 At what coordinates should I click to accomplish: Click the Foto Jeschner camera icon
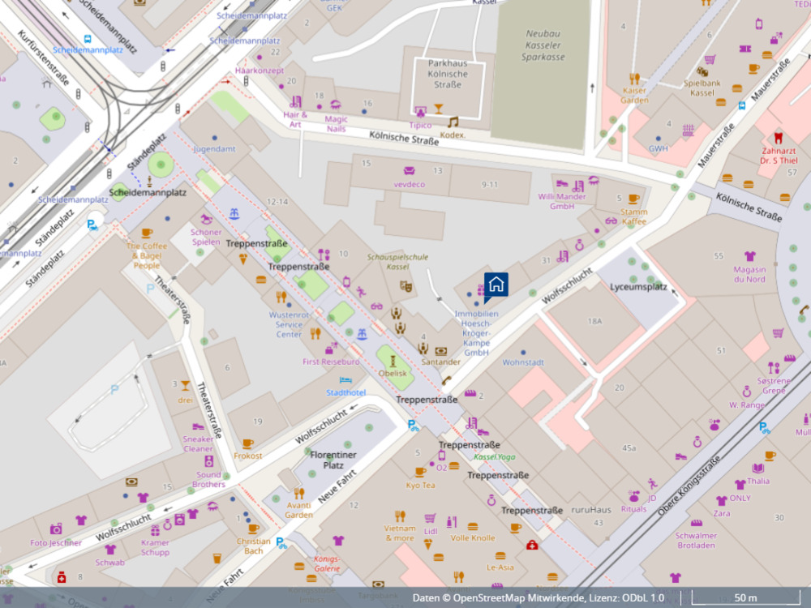tap(56, 529)
